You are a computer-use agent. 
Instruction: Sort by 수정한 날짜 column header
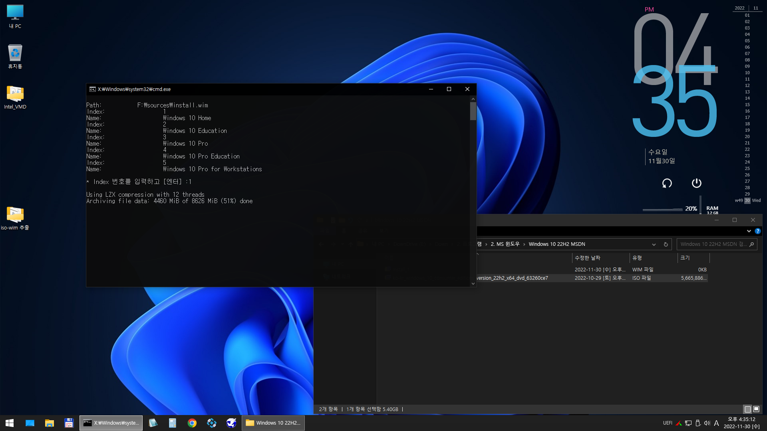[x=600, y=258]
